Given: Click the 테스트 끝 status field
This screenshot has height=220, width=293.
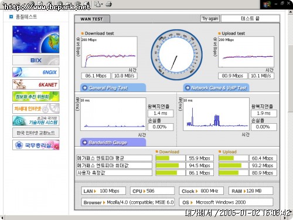Looking at the screenshot, I should [250, 19].
